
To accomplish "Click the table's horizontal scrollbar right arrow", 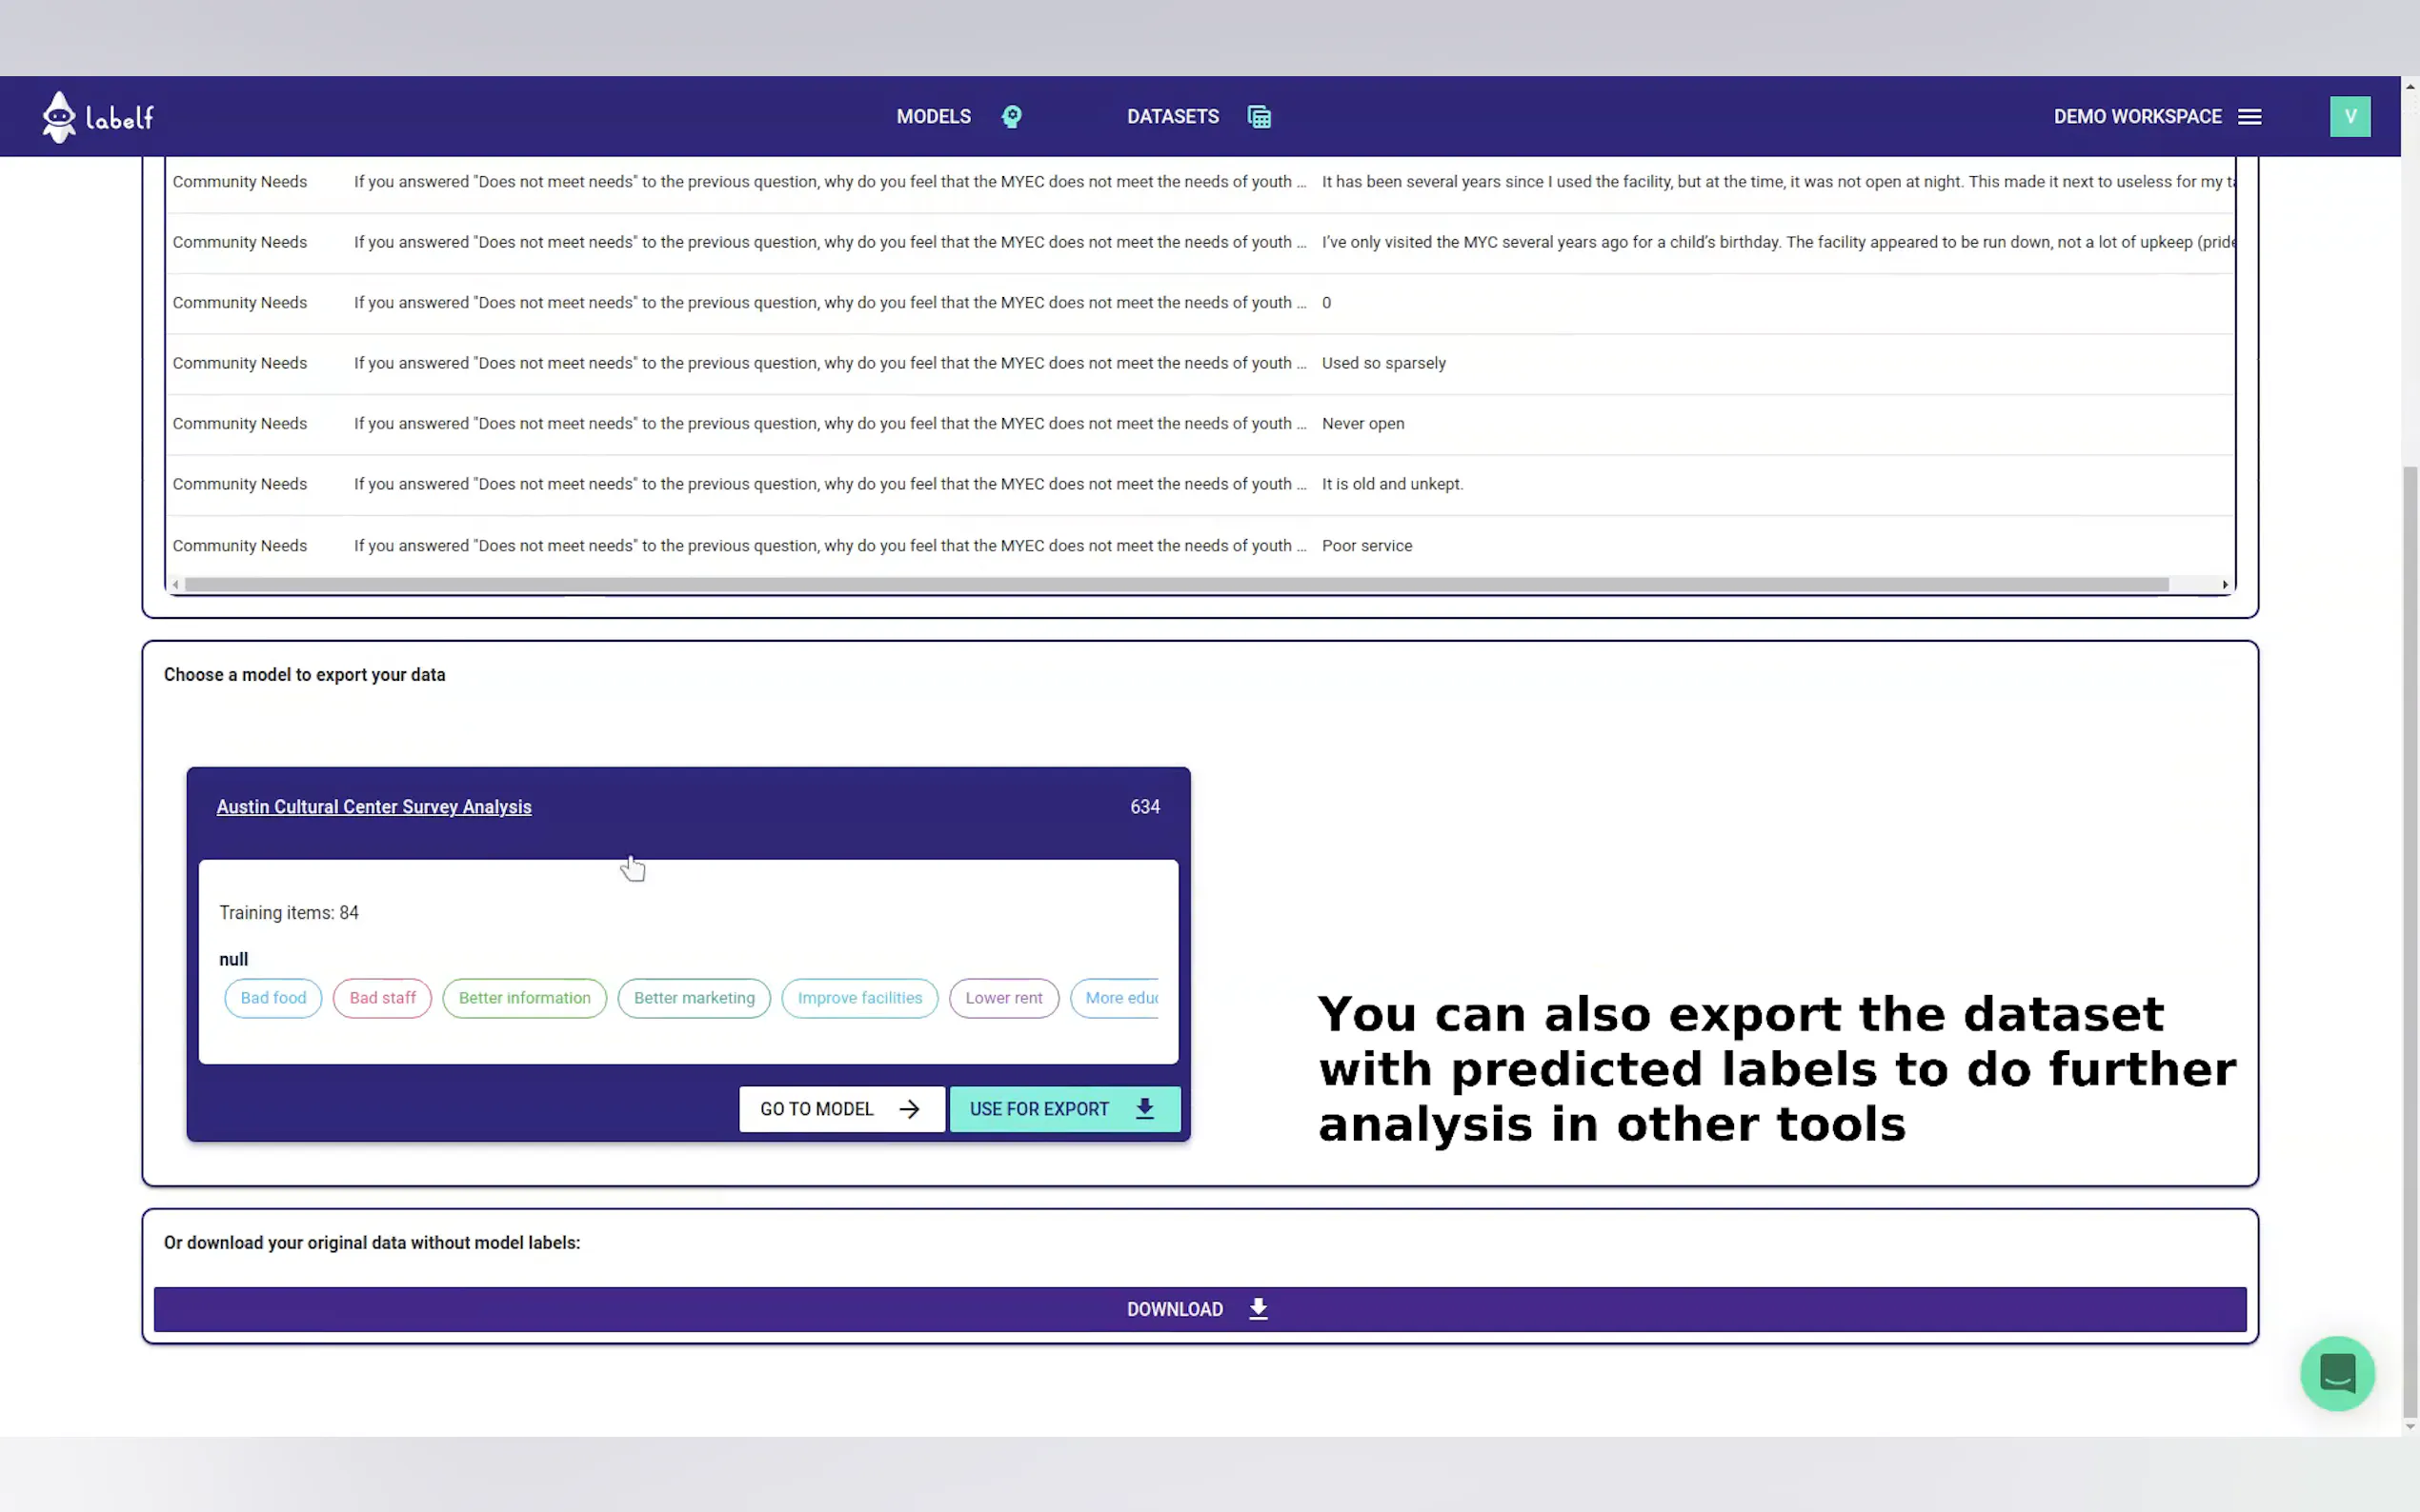I will (2224, 585).
